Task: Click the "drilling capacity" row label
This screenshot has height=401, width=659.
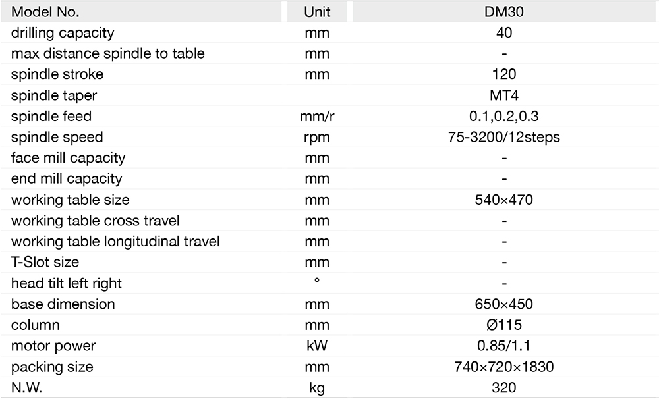Action: click(x=63, y=33)
